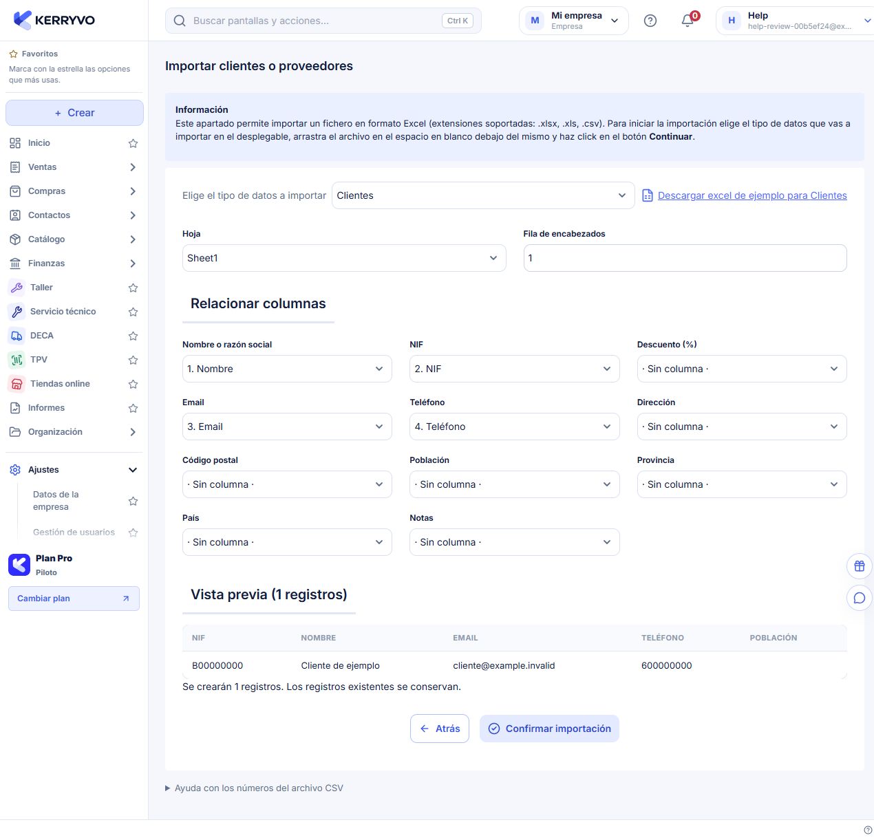
Task: Click the Finanzas bank icon
Action: (15, 263)
